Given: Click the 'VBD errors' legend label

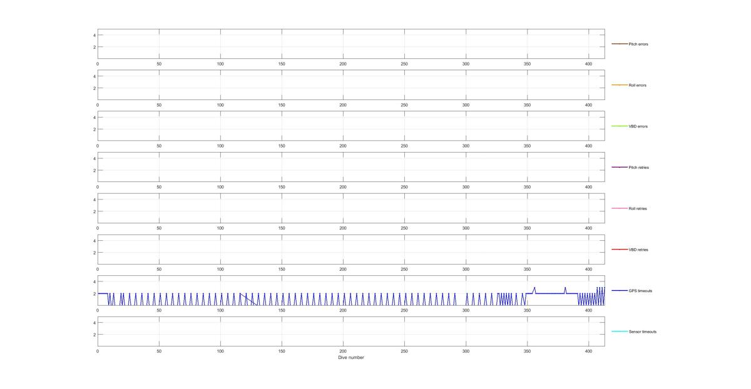Looking at the screenshot, I should pyautogui.click(x=638, y=126).
